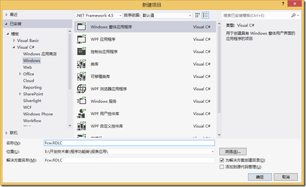306x187 pixels.
Task: Select the WPF 用户控件库 icon
Action: click(82, 114)
